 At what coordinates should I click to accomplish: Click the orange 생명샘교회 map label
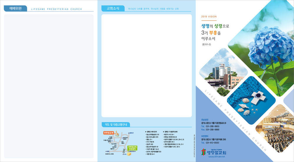pyautogui.click(x=109, y=133)
